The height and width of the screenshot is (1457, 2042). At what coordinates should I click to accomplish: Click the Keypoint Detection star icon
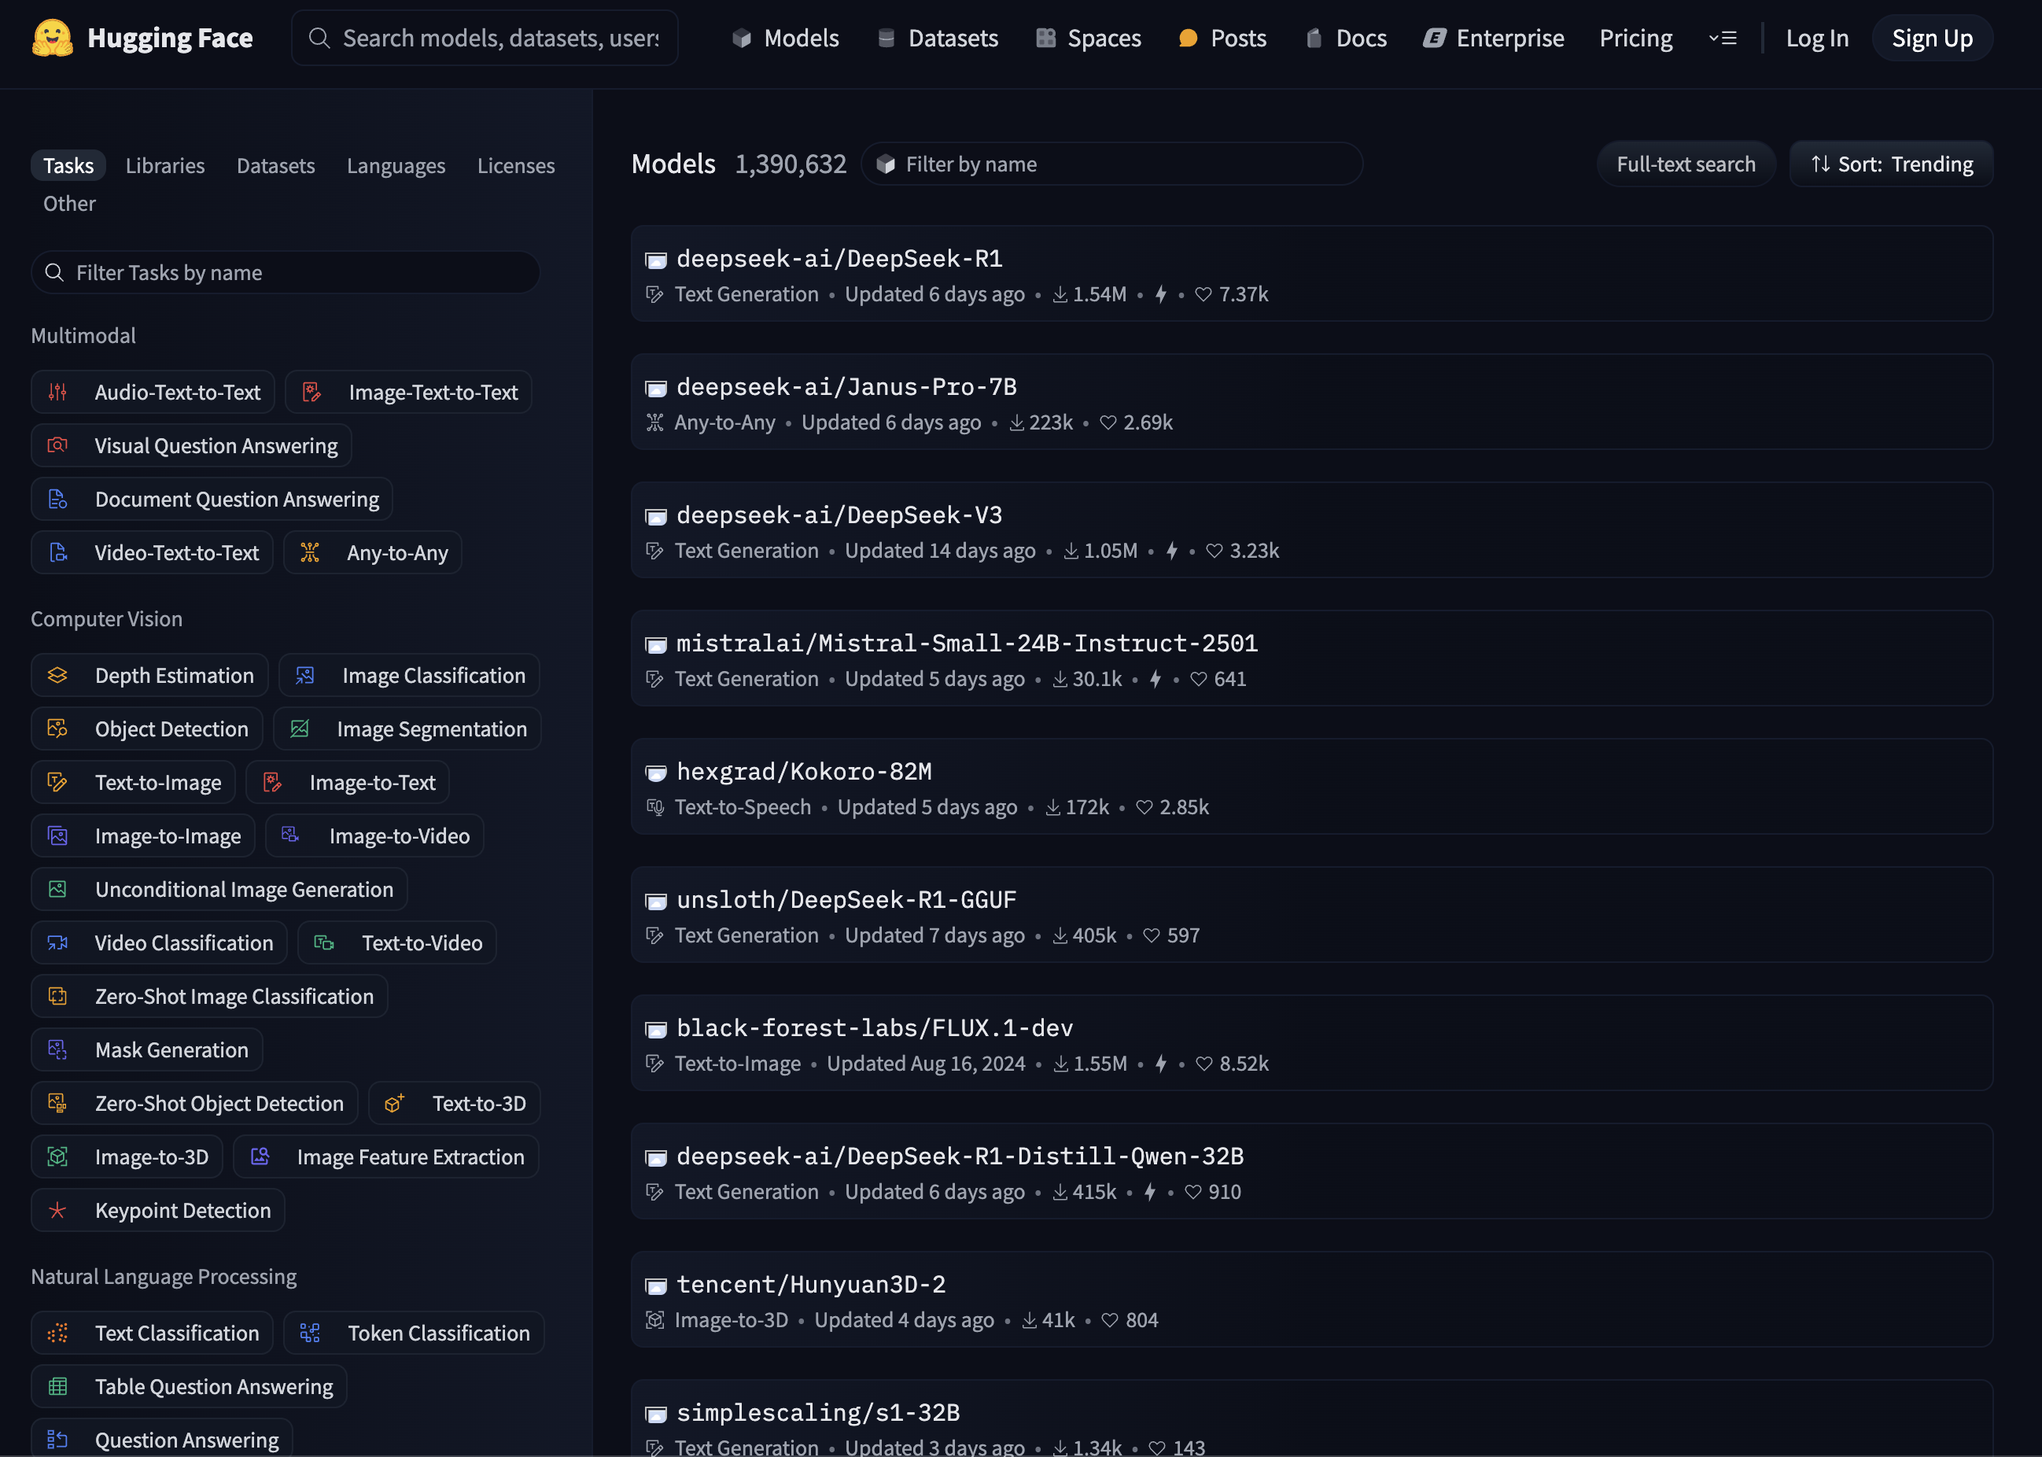(57, 1210)
